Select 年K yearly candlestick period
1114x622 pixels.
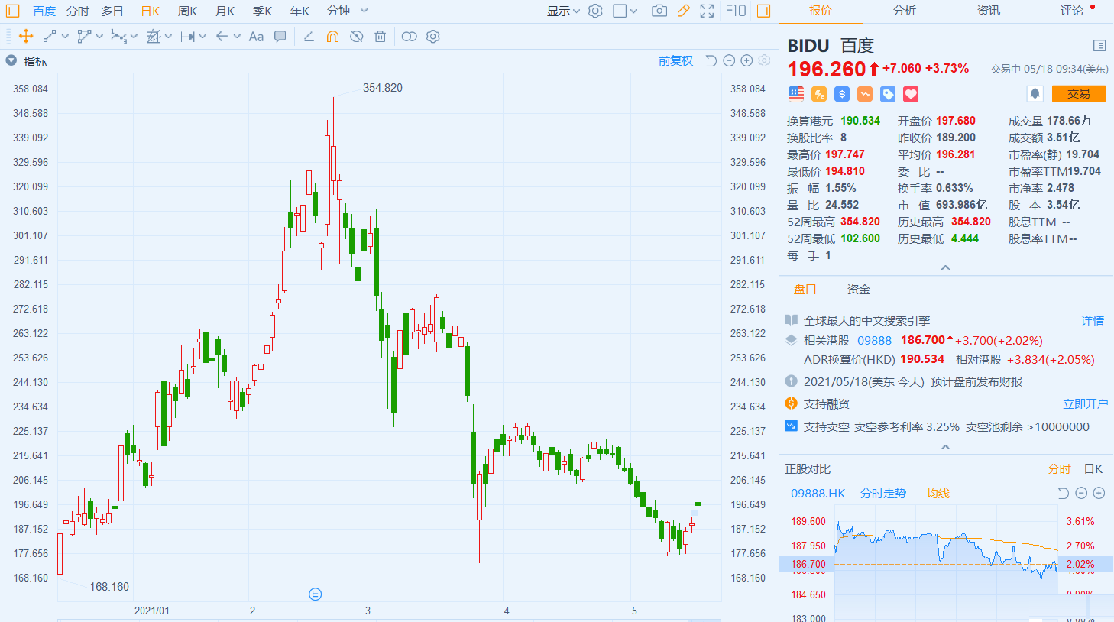[x=300, y=11]
